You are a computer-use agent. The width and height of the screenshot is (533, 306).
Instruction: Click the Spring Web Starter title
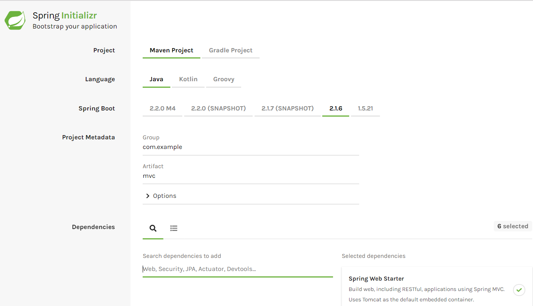(376, 279)
